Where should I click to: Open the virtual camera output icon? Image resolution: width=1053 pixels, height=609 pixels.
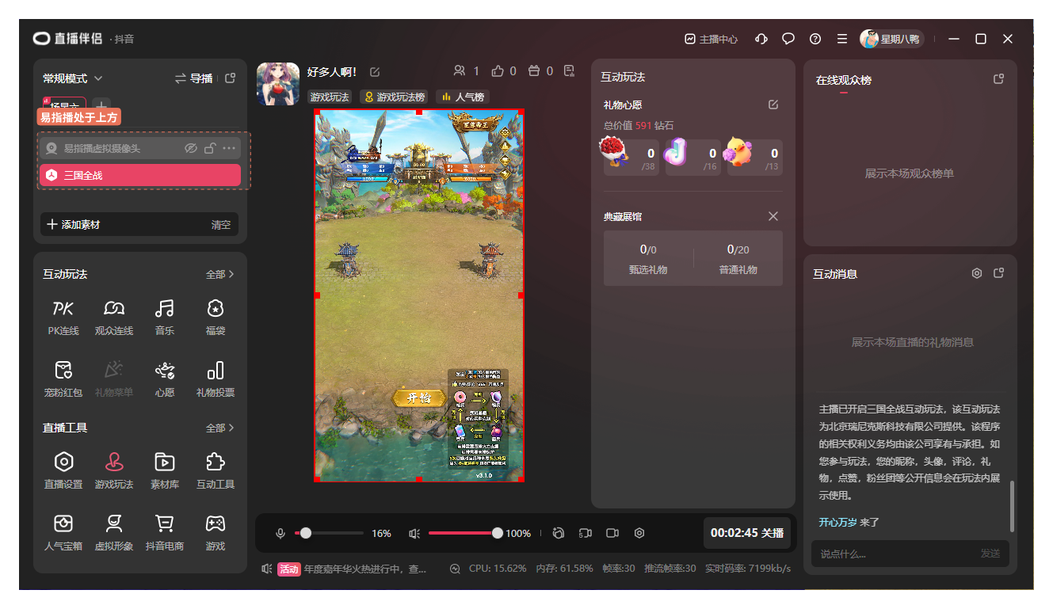586,533
